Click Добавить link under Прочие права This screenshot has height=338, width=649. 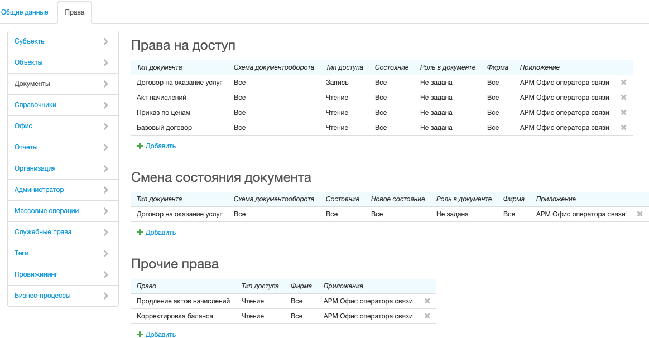point(161,334)
